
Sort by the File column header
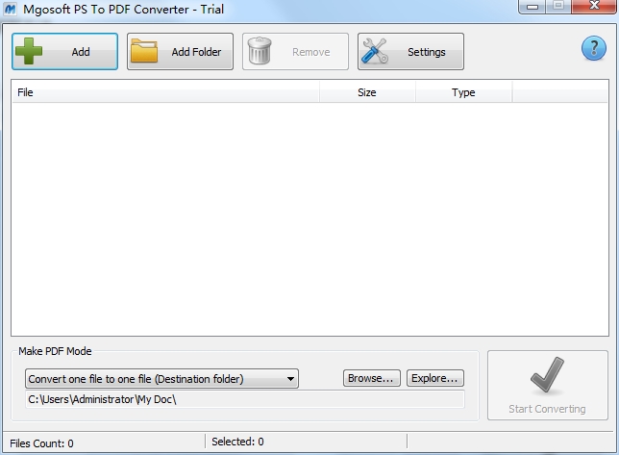[x=165, y=92]
